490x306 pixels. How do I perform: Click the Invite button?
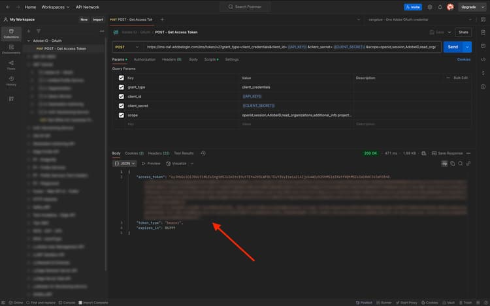413,7
